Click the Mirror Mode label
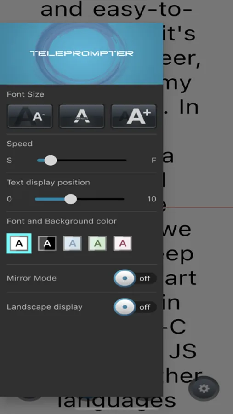 tap(32, 278)
